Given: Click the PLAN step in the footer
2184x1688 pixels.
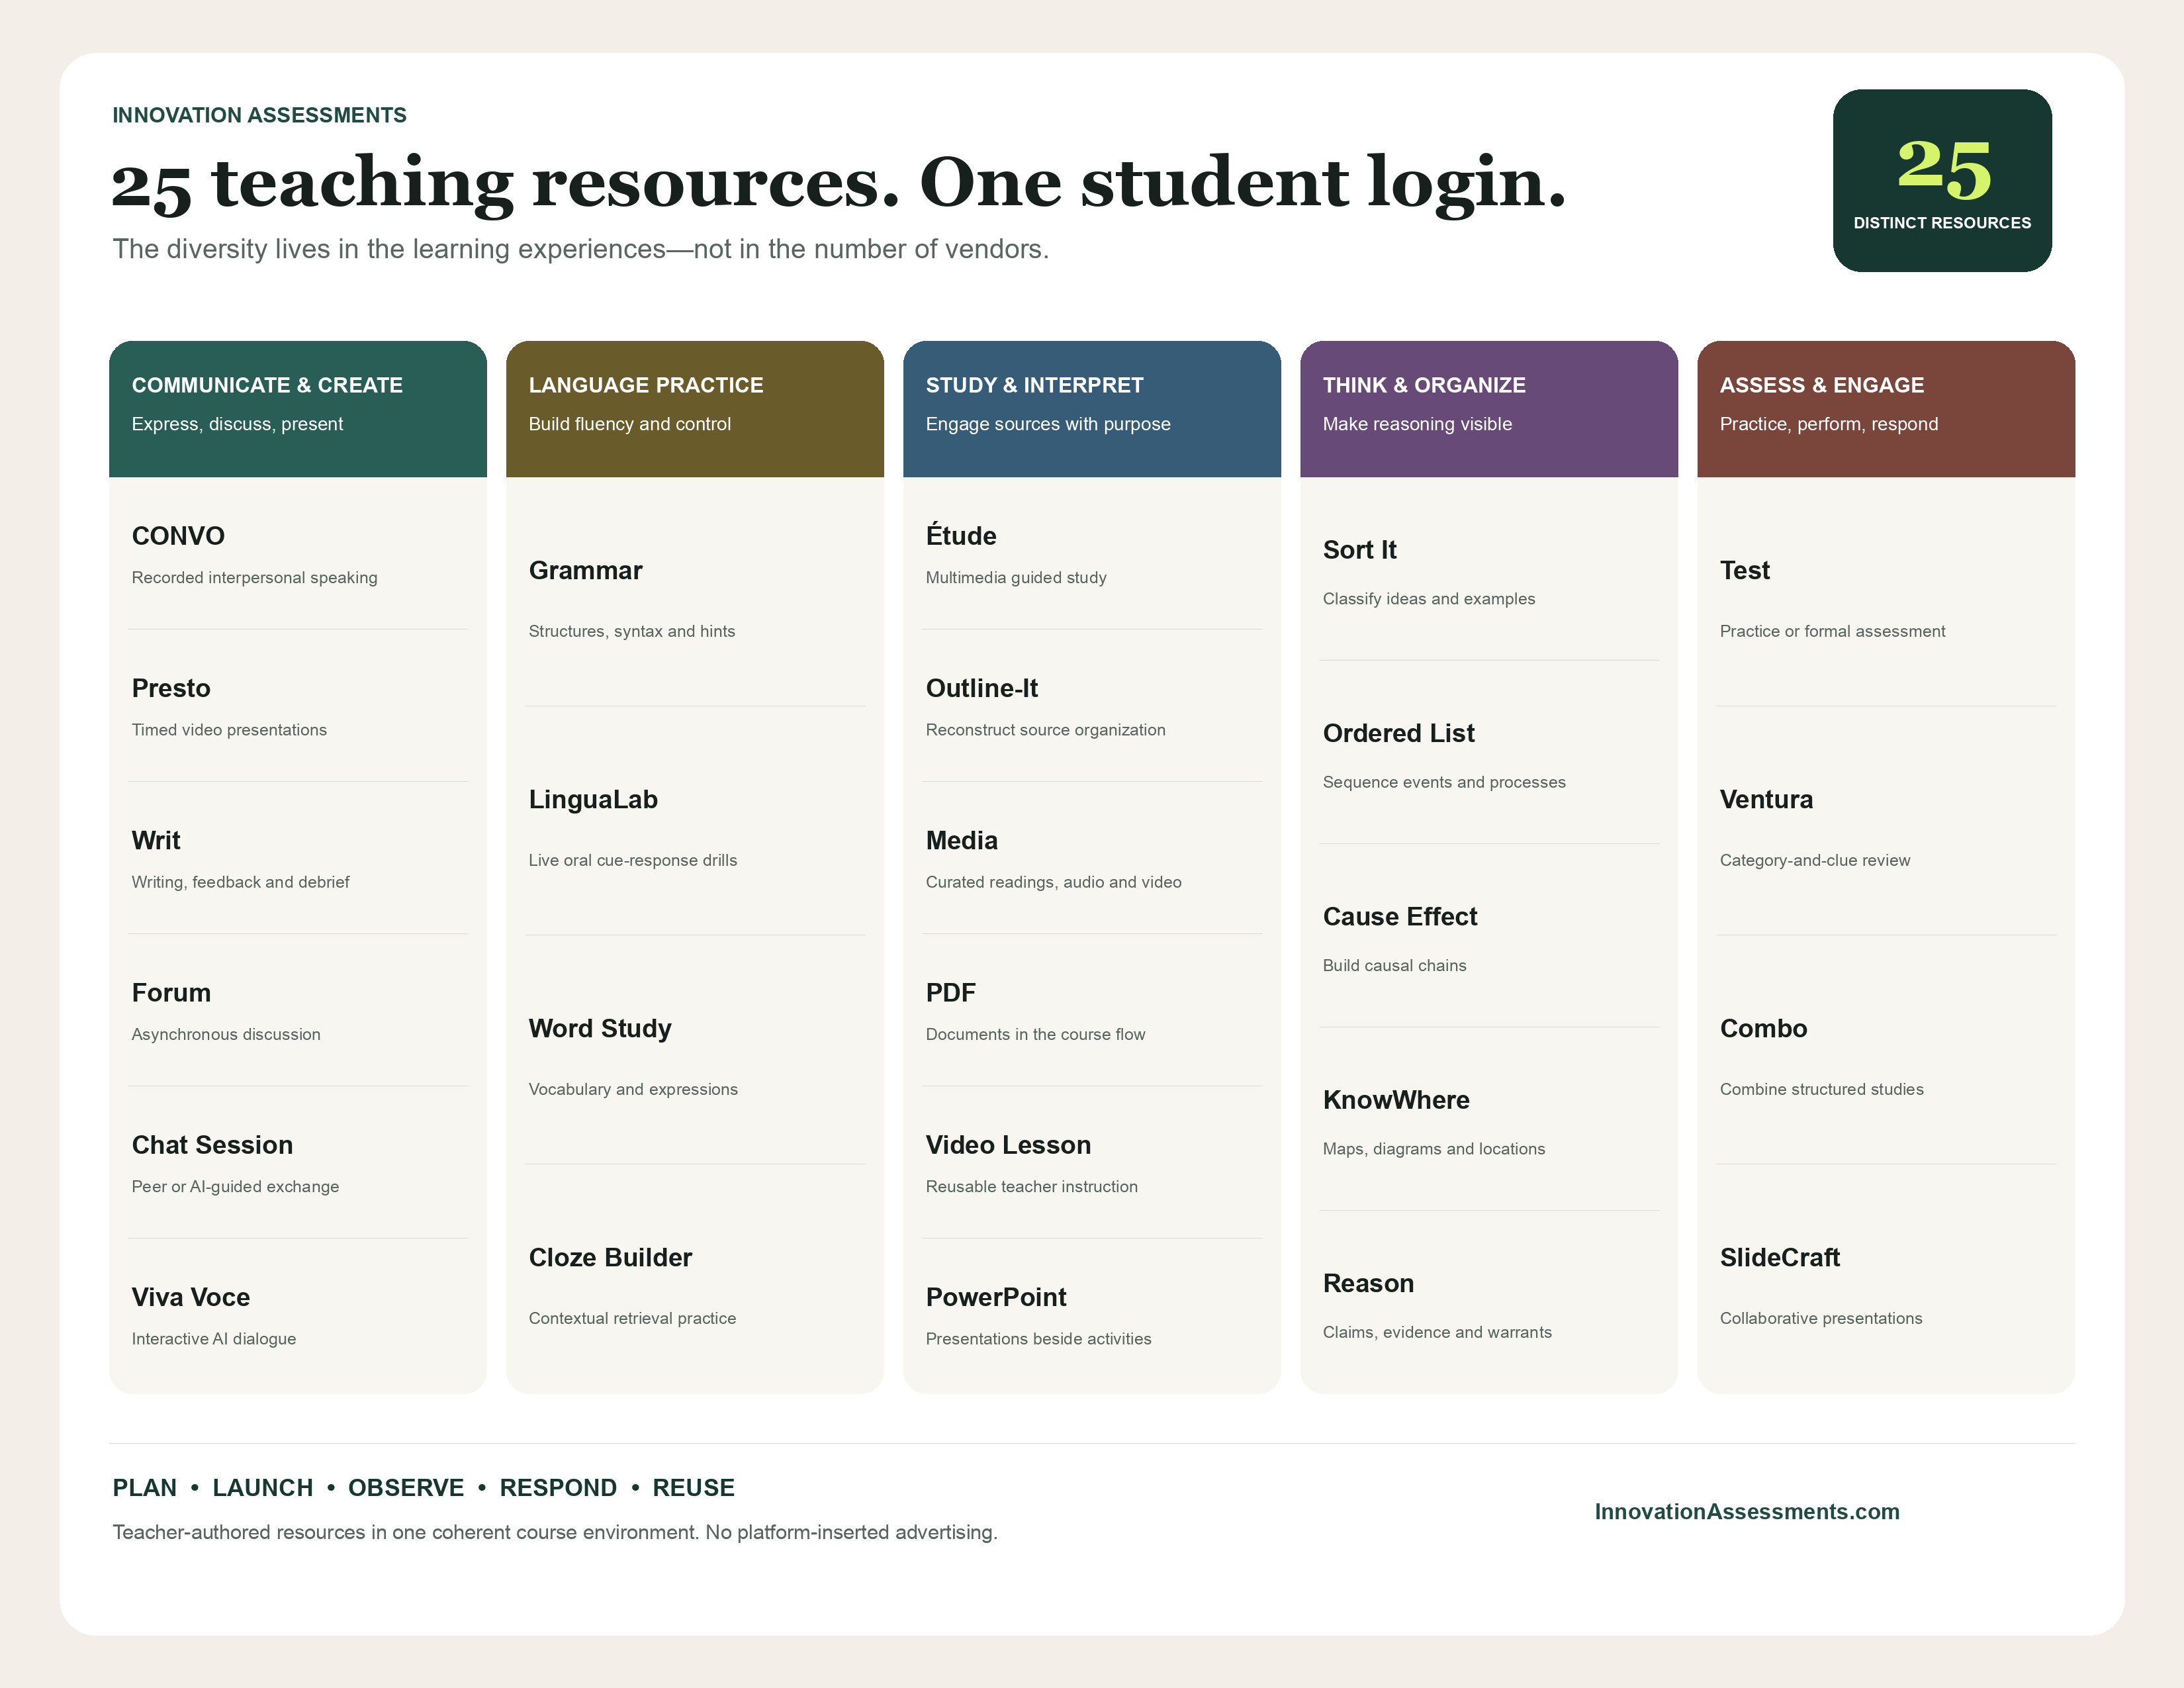Looking at the screenshot, I should point(144,1487).
